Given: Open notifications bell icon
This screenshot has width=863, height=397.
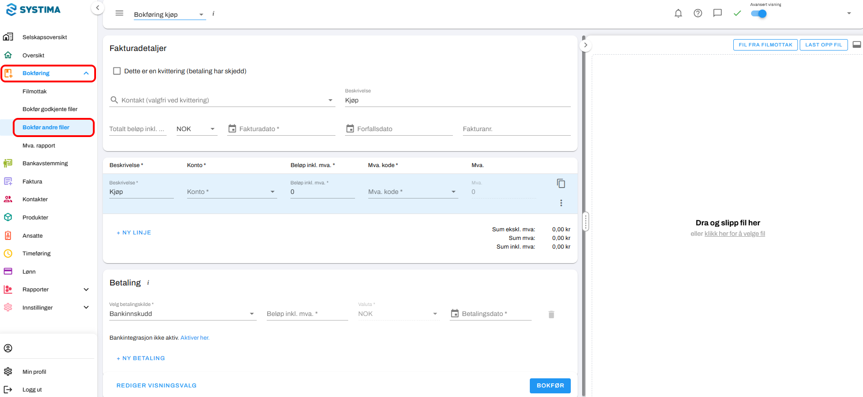Looking at the screenshot, I should 678,13.
